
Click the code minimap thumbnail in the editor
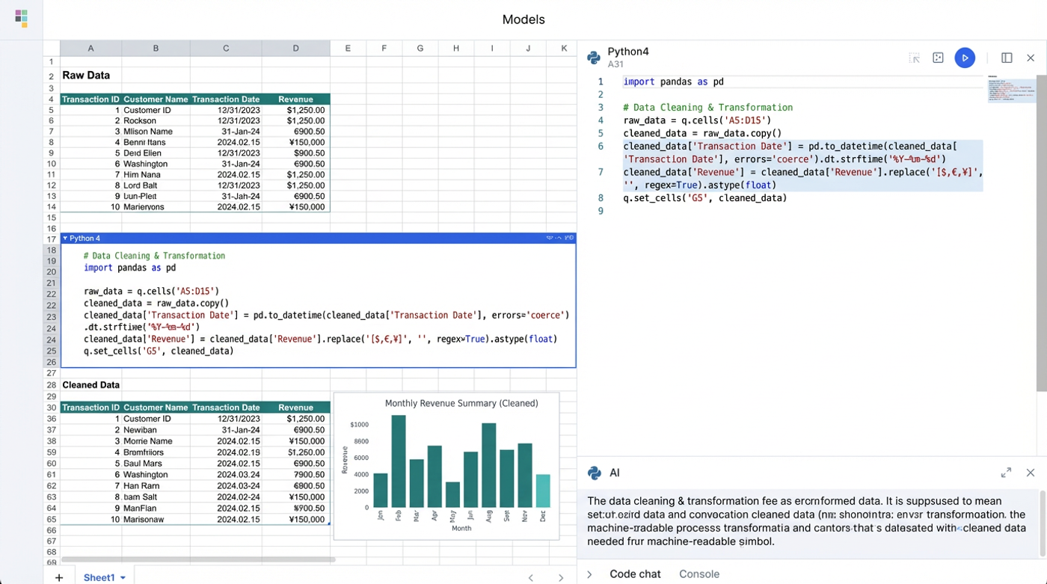pos(1010,88)
